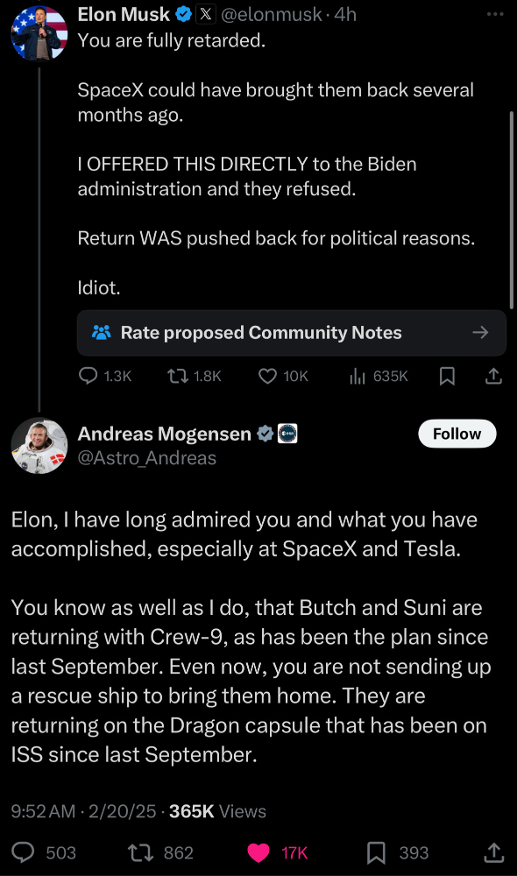Bookmark Andreas Mogensen's tweet
The width and height of the screenshot is (517, 876).
coord(398,852)
